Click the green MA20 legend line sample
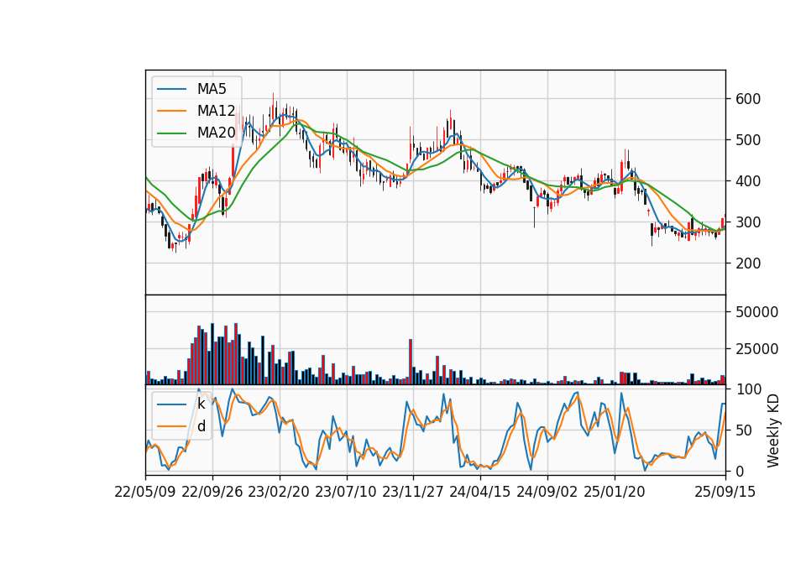Screen dimensions: 806x579 pyautogui.click(x=171, y=133)
